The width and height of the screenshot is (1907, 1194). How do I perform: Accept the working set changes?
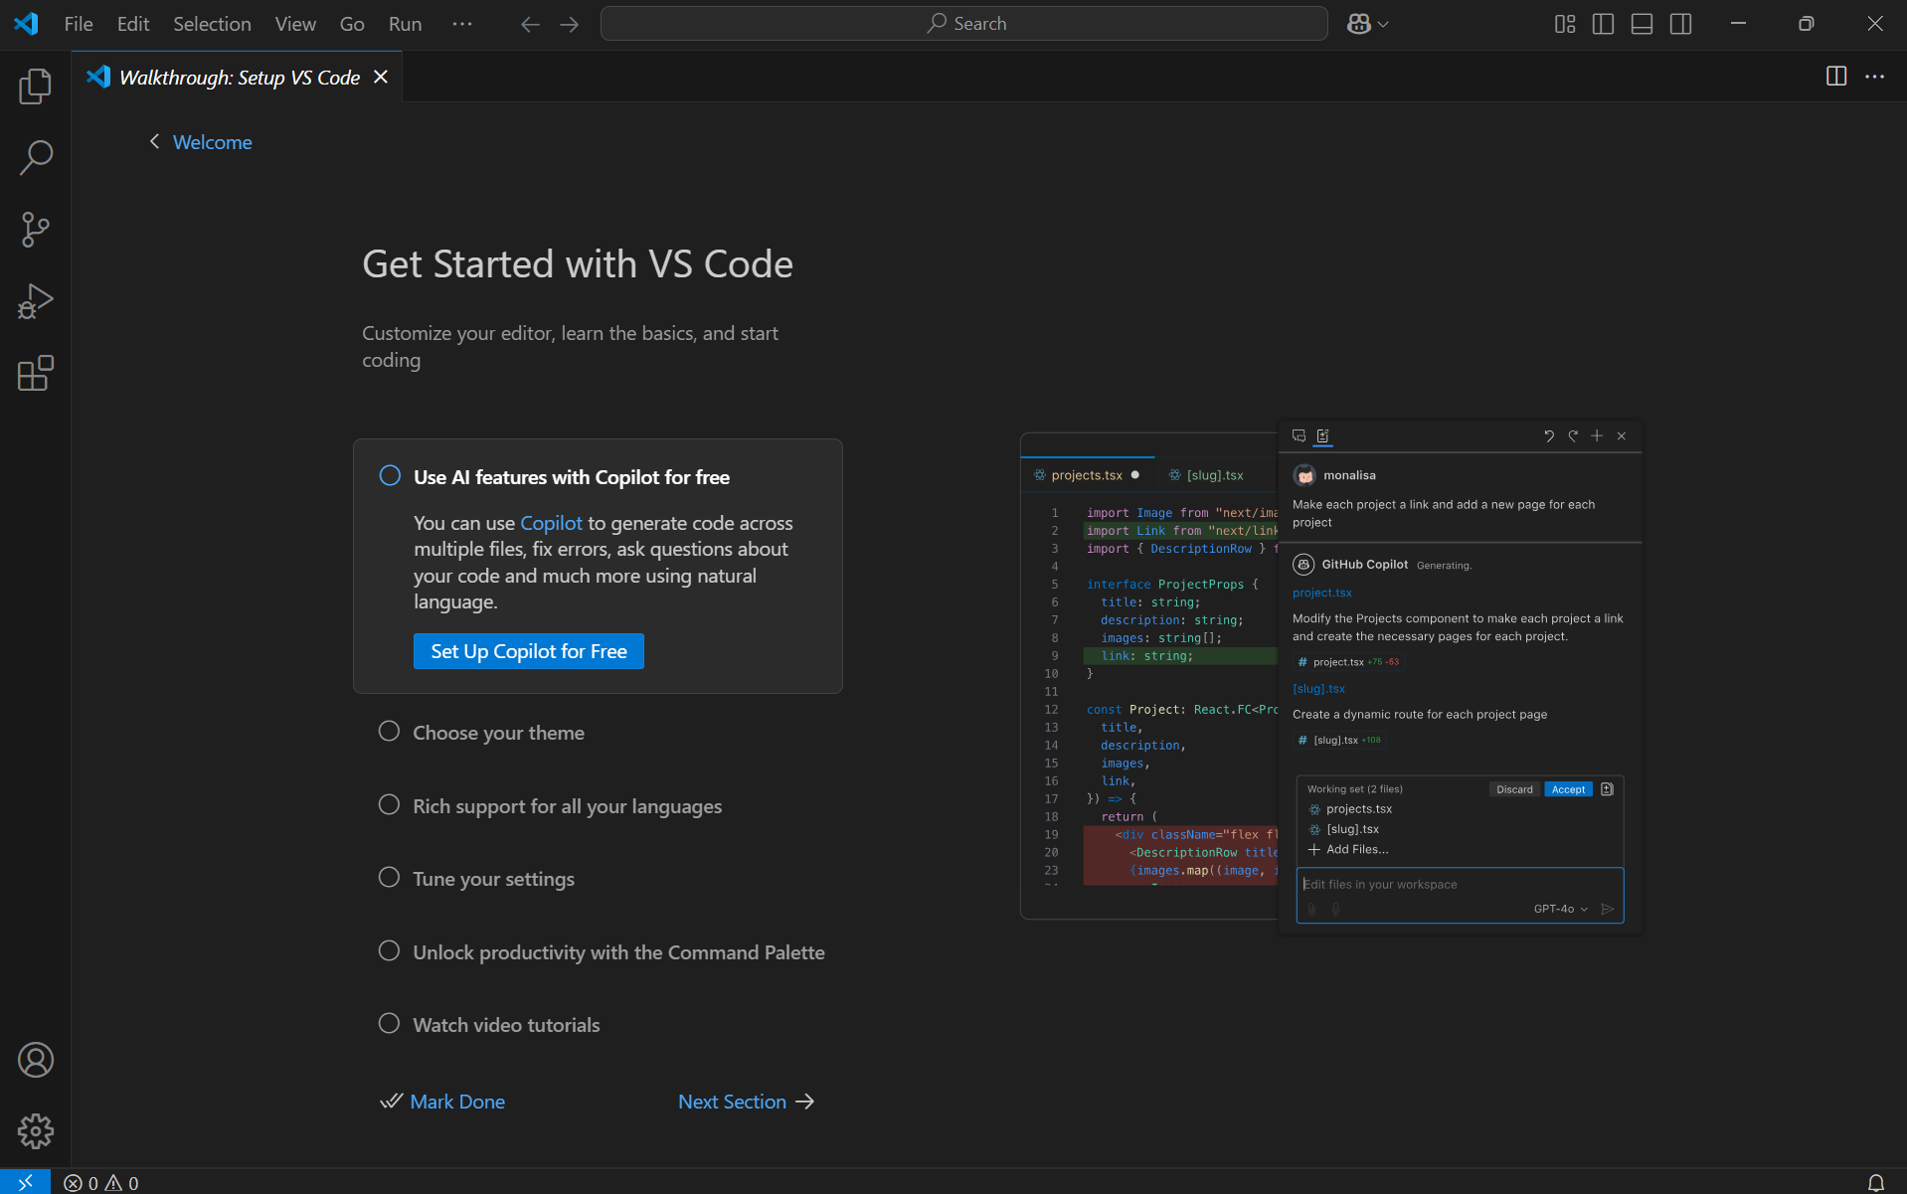(x=1568, y=788)
